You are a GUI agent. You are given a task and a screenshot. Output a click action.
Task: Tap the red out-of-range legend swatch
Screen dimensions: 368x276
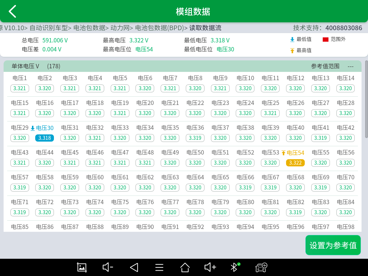[x=326, y=40]
